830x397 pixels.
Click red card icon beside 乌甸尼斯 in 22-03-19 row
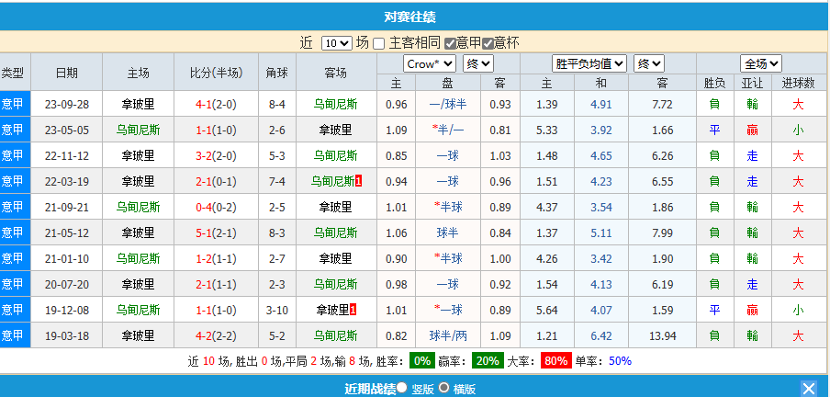click(358, 181)
